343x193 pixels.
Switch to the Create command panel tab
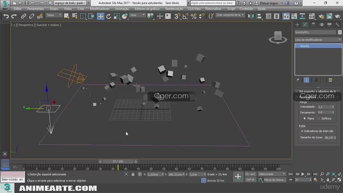pyautogui.click(x=297, y=25)
